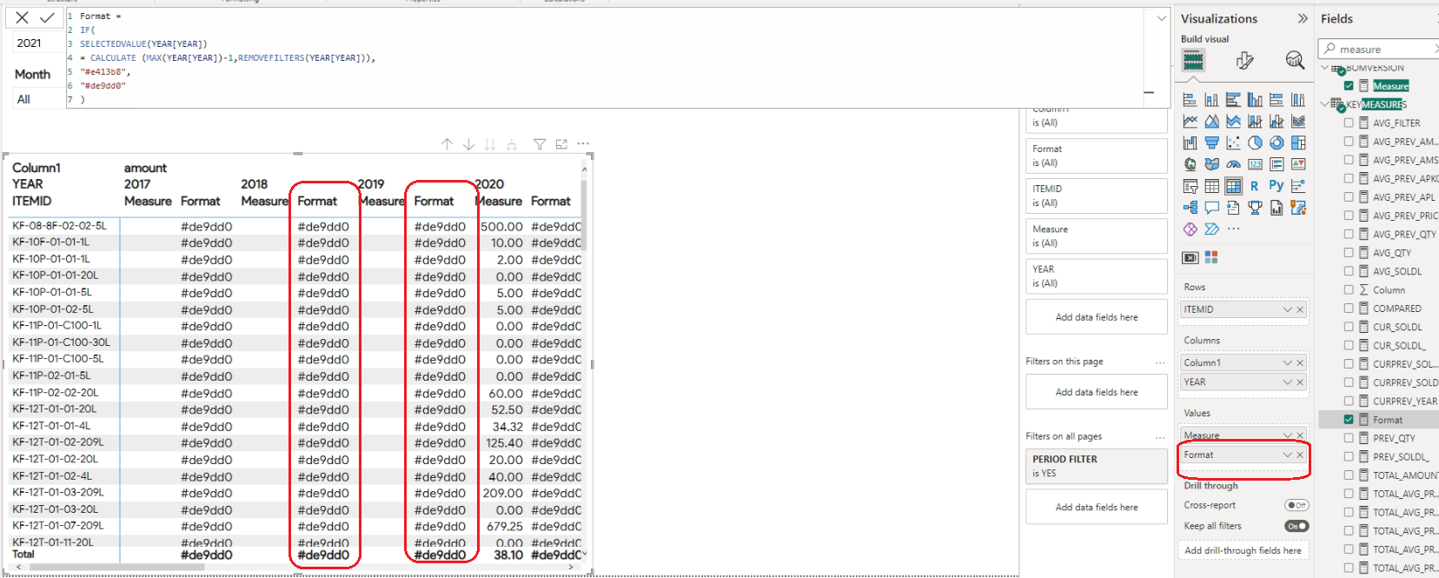Check the AVG_FILTER field
Viewport: 1439px width, 578px height.
click(1349, 123)
